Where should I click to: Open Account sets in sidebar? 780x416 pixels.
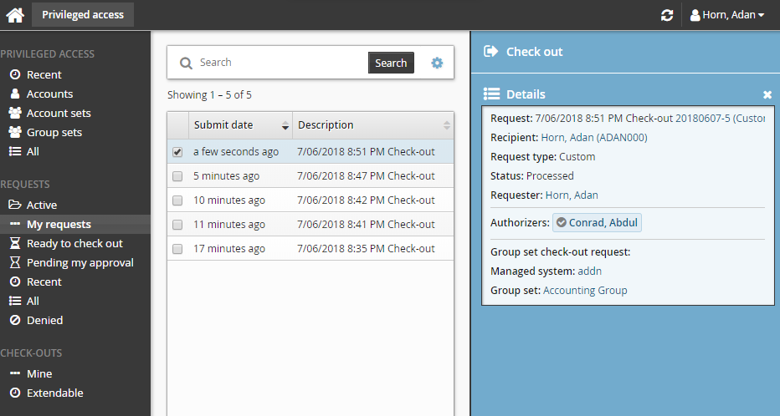coord(58,113)
